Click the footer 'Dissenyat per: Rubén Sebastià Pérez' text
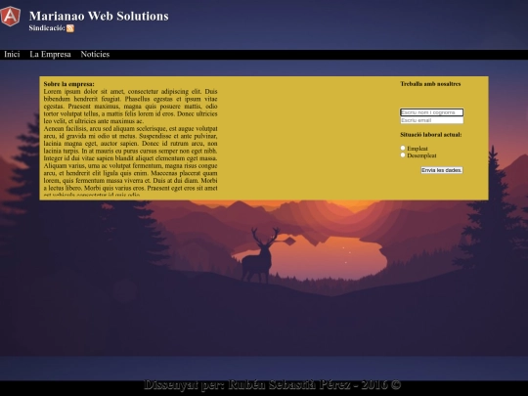This screenshot has width=528, height=396. [272, 384]
